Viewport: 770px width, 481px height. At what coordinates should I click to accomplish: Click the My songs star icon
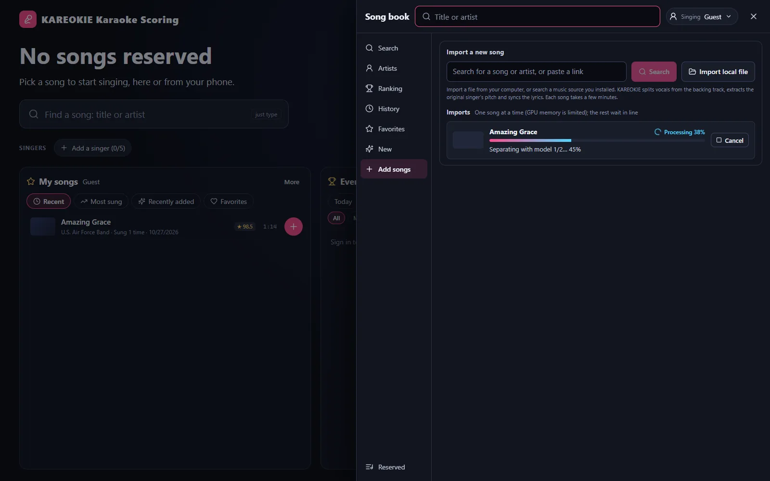(x=31, y=181)
